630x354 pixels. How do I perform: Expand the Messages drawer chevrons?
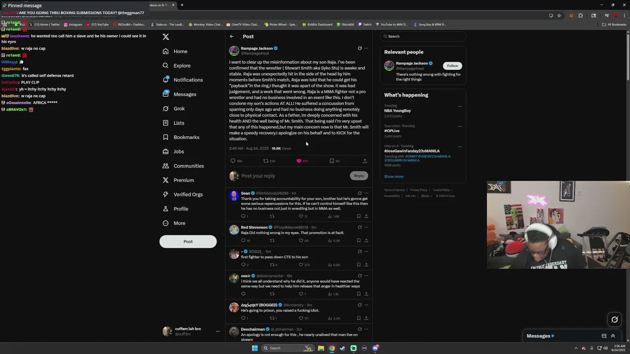[x=613, y=336]
